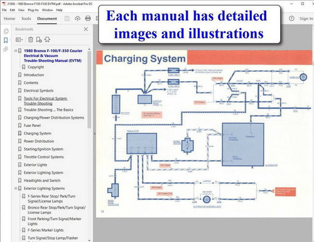Open the Power Distribution bookmark
This screenshot has height=242, width=314.
[x=39, y=141]
